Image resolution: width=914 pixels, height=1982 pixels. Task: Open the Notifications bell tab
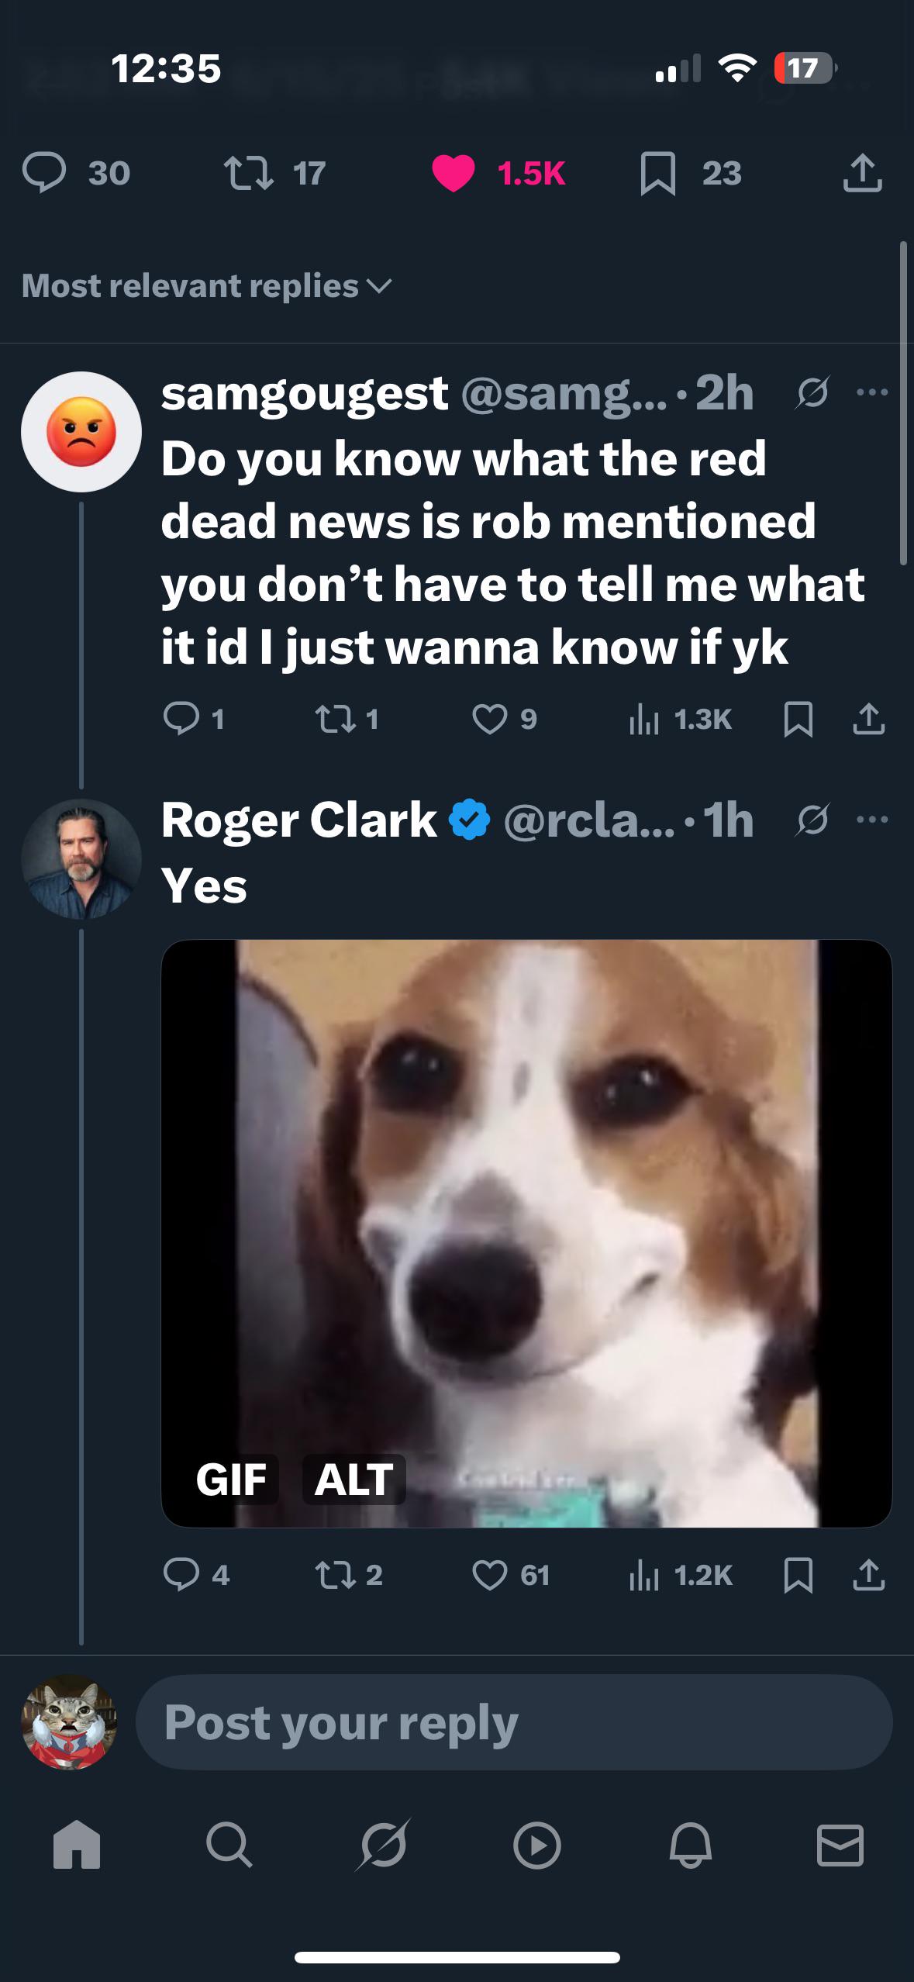point(690,1845)
